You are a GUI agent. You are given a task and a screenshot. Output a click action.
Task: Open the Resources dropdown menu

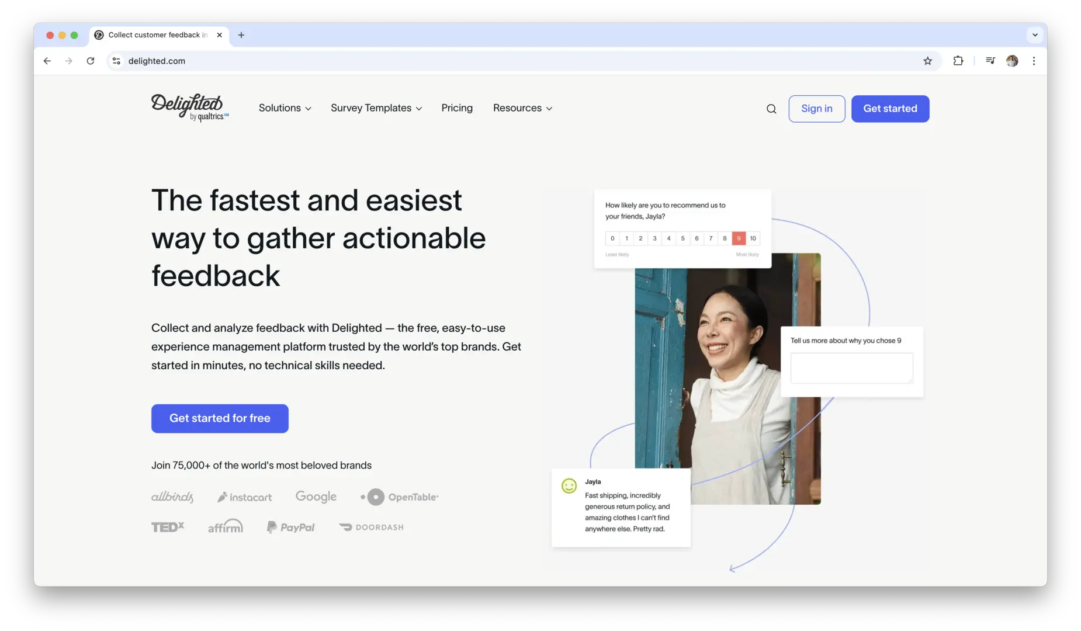coord(522,108)
